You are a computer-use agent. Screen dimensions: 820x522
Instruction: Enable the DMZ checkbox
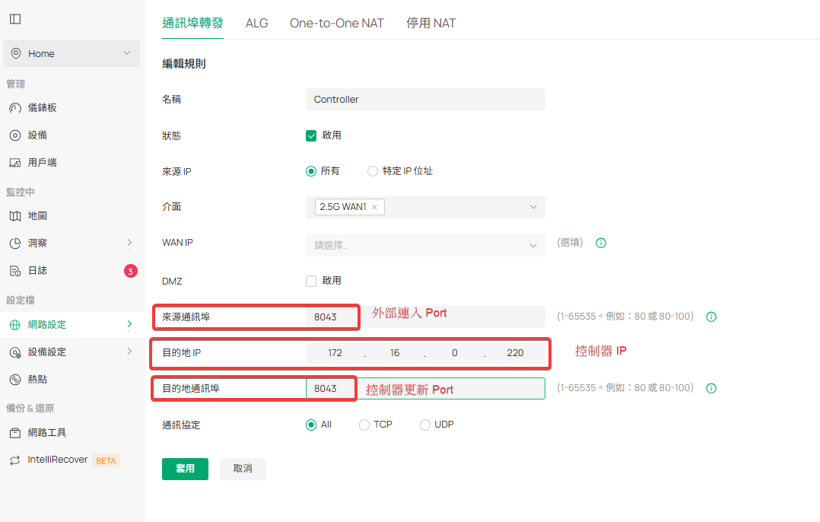311,281
